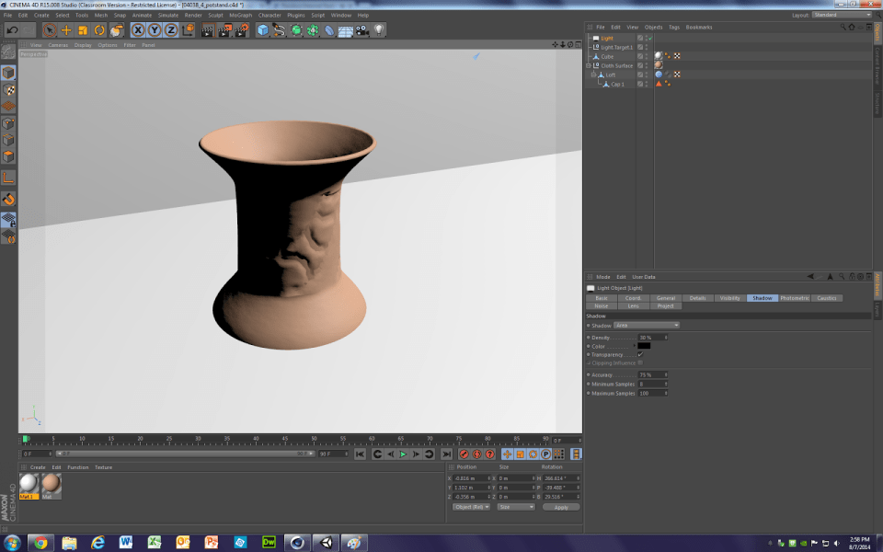The height and width of the screenshot is (552, 883).
Task: Add a Camera object from toolbar
Action: pos(361,30)
